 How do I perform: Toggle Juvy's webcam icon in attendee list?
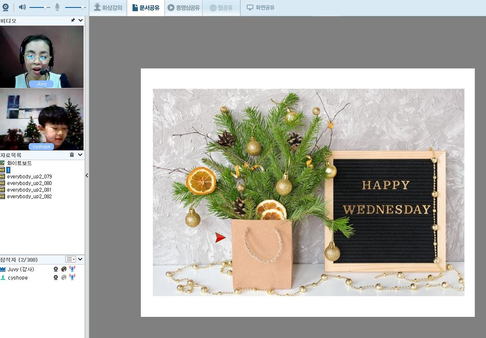click(56, 269)
